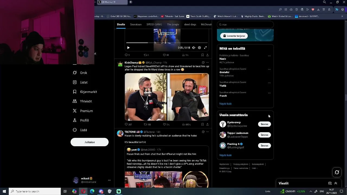
Task: Show more trends with Näytä lisää
Action: click(225, 104)
